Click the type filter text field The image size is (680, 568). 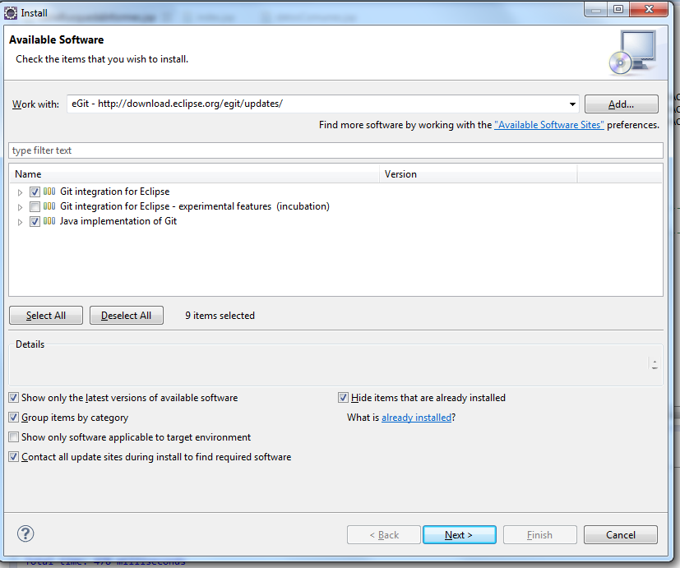point(335,150)
